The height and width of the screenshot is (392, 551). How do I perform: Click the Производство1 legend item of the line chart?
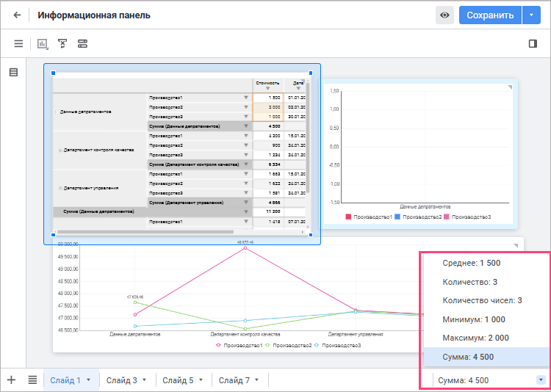(239, 345)
